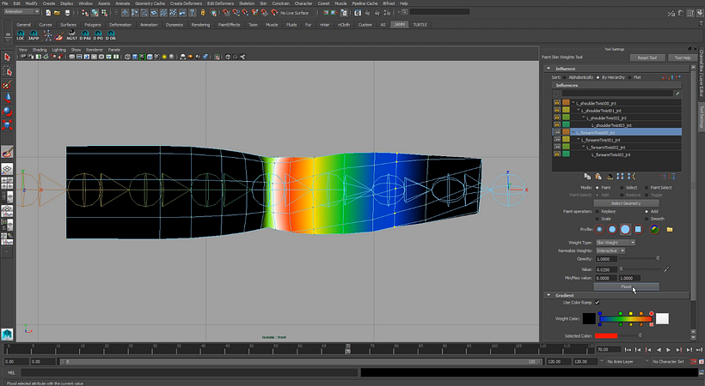Open the Skin menu
Viewport: 705px width, 386px height.
264,3
